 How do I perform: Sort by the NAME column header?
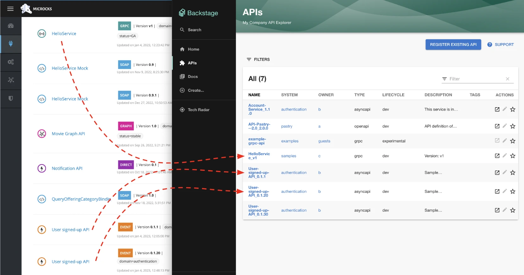tap(254, 95)
